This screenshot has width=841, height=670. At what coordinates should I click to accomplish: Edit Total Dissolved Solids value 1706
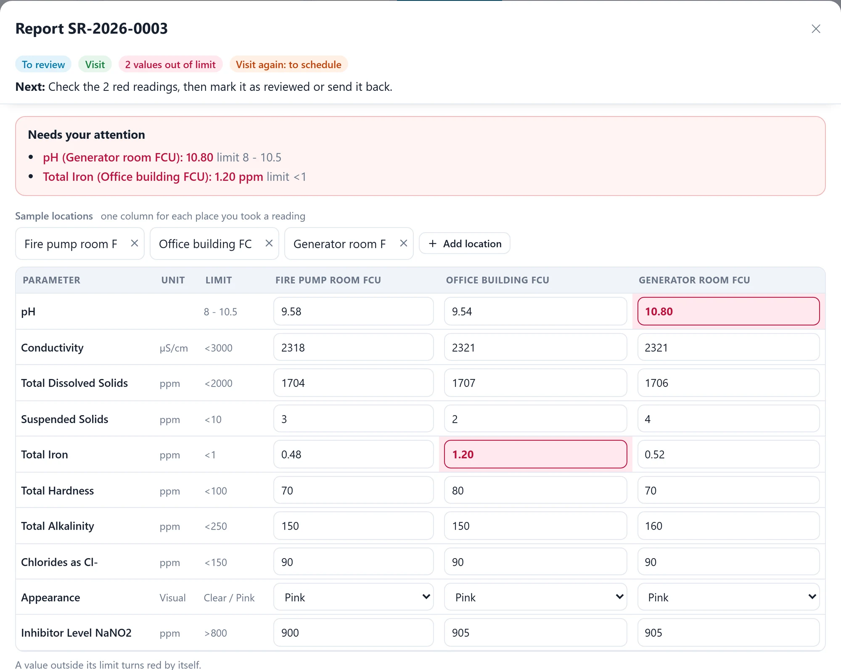tap(728, 383)
